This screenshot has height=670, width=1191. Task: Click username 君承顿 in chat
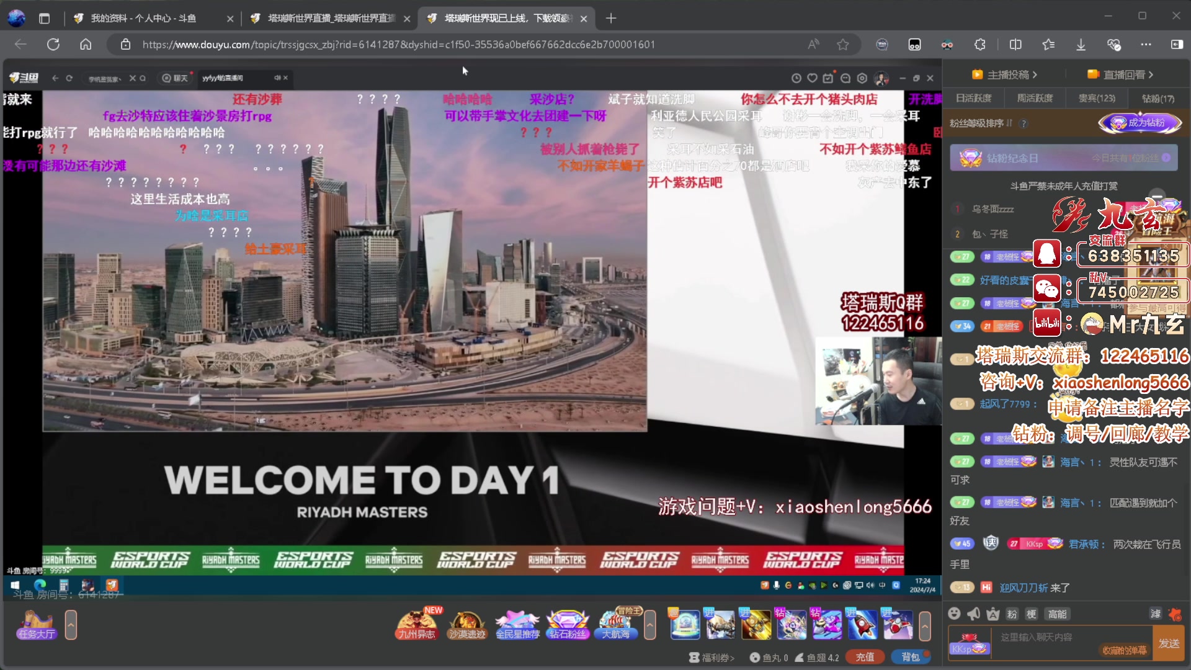click(x=1083, y=544)
